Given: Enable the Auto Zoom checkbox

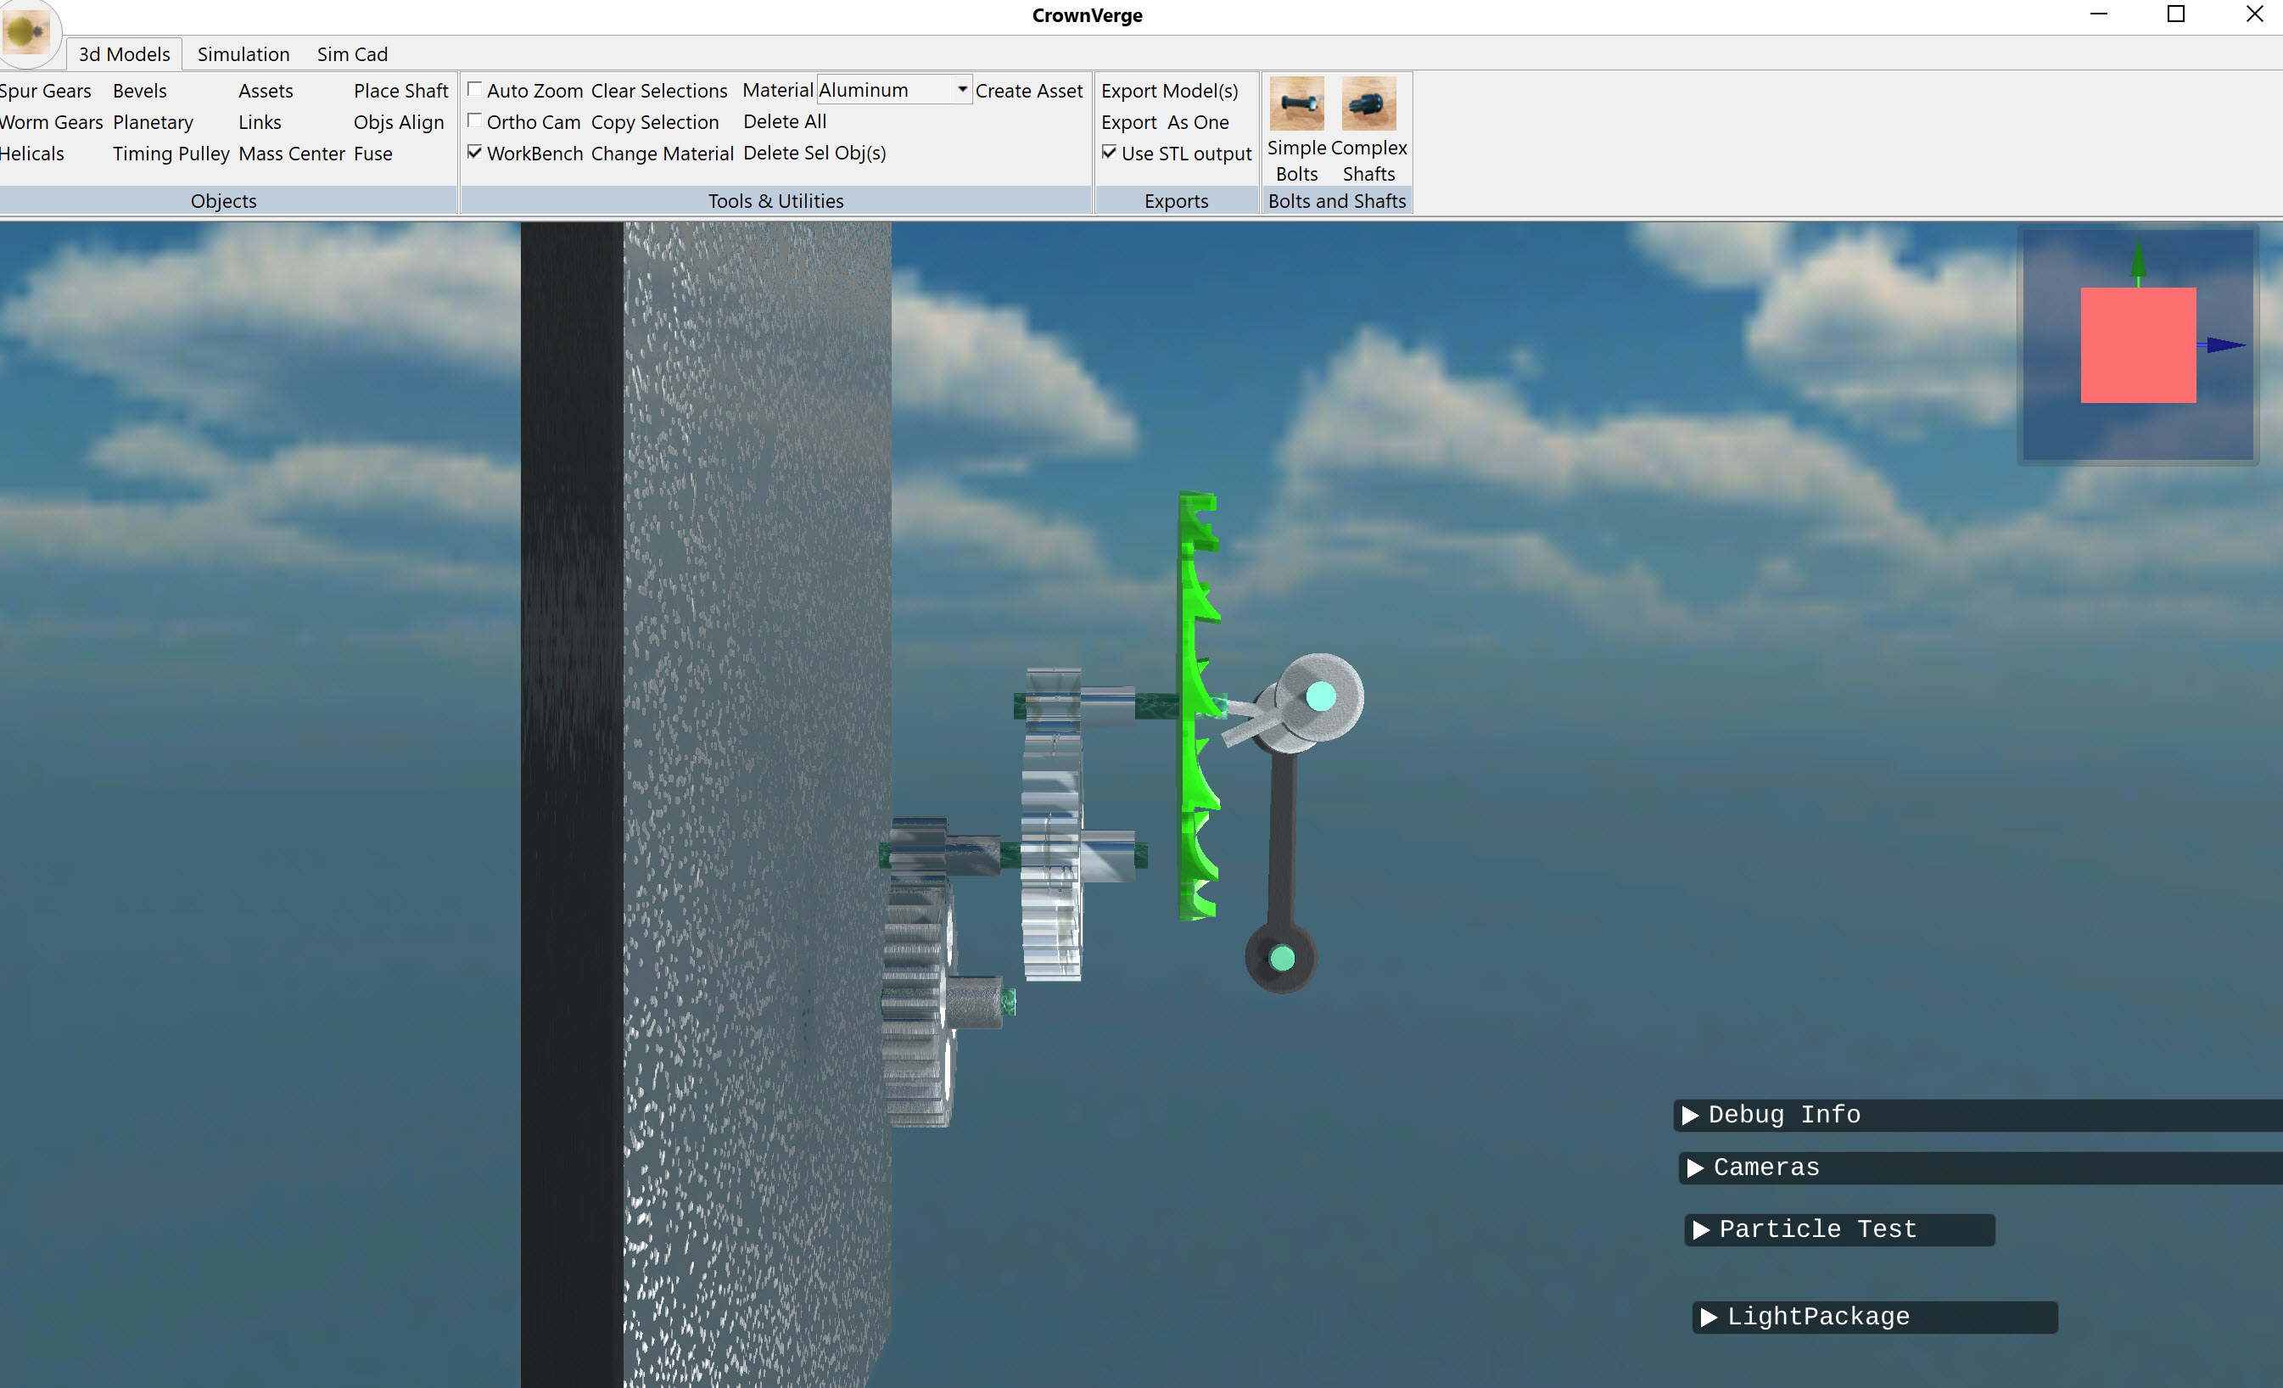Looking at the screenshot, I should 474,90.
